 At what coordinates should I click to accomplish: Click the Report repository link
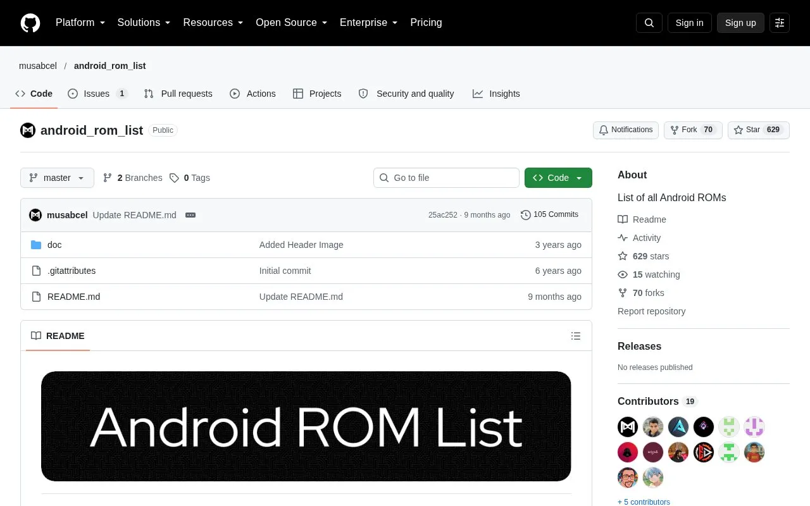(x=651, y=311)
